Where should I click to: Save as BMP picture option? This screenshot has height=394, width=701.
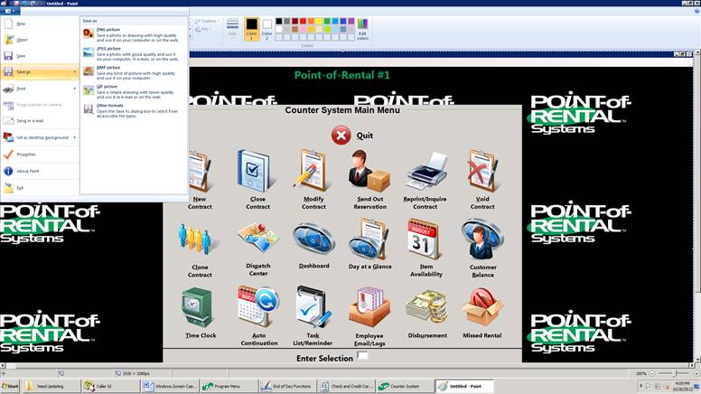click(133, 73)
